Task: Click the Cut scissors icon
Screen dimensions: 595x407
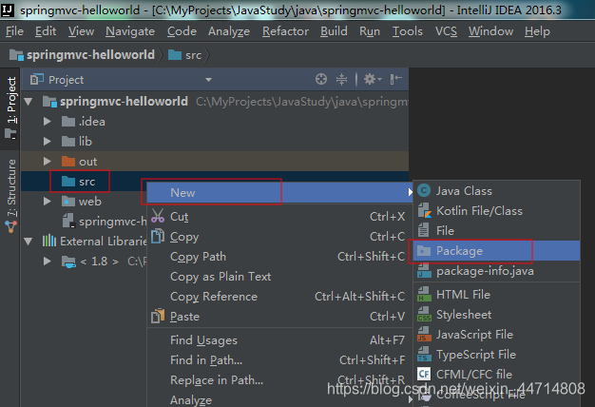Action: (x=158, y=216)
